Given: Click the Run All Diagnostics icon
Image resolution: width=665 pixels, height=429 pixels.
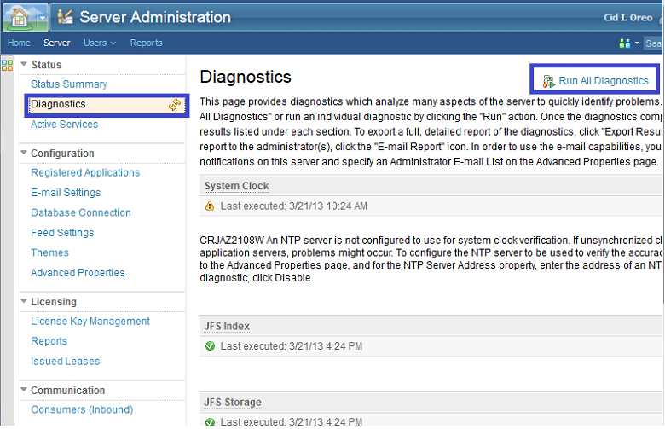Looking at the screenshot, I should tap(548, 81).
